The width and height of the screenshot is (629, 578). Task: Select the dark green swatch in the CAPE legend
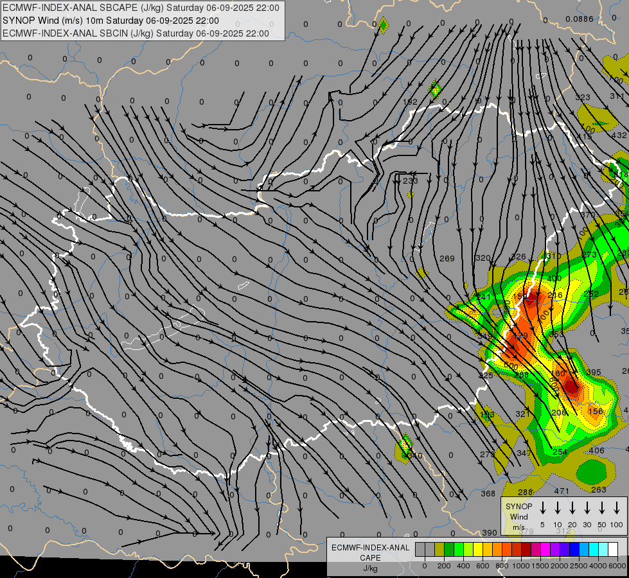coord(449,550)
